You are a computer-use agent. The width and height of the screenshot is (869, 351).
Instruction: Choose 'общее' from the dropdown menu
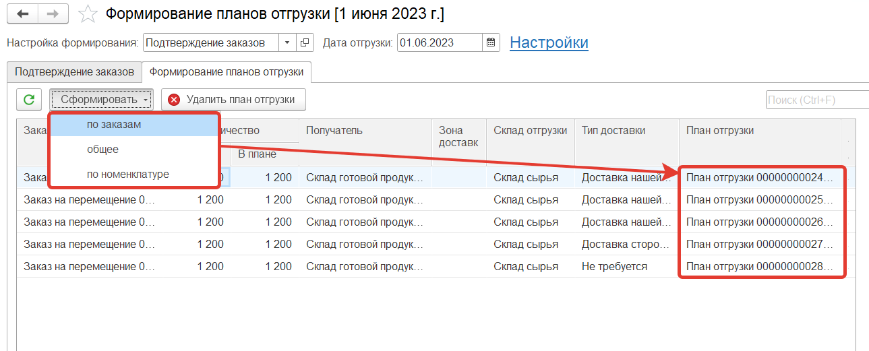point(102,149)
